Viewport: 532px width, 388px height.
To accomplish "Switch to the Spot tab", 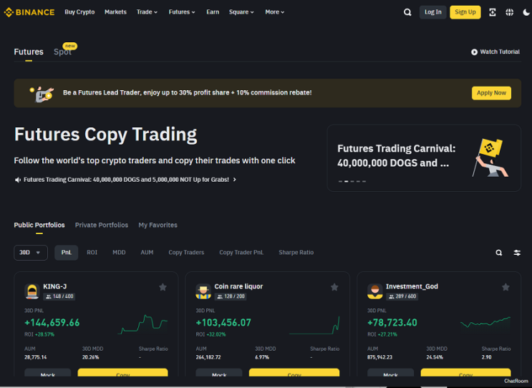I will point(63,52).
